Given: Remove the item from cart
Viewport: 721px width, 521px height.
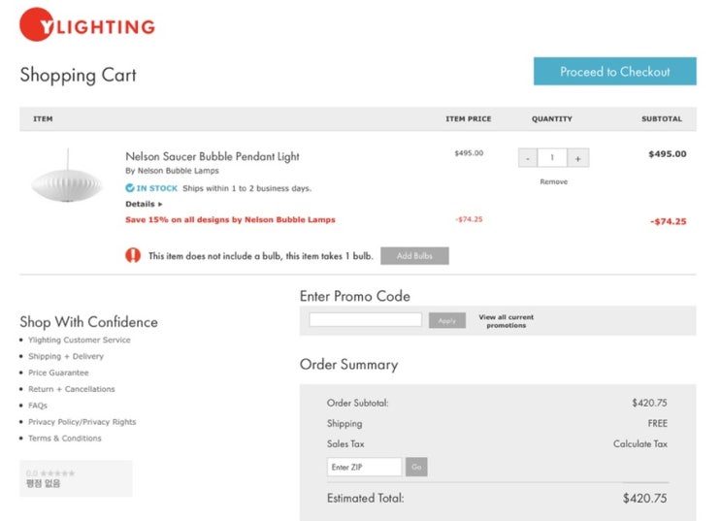Looking at the screenshot, I should pos(553,182).
